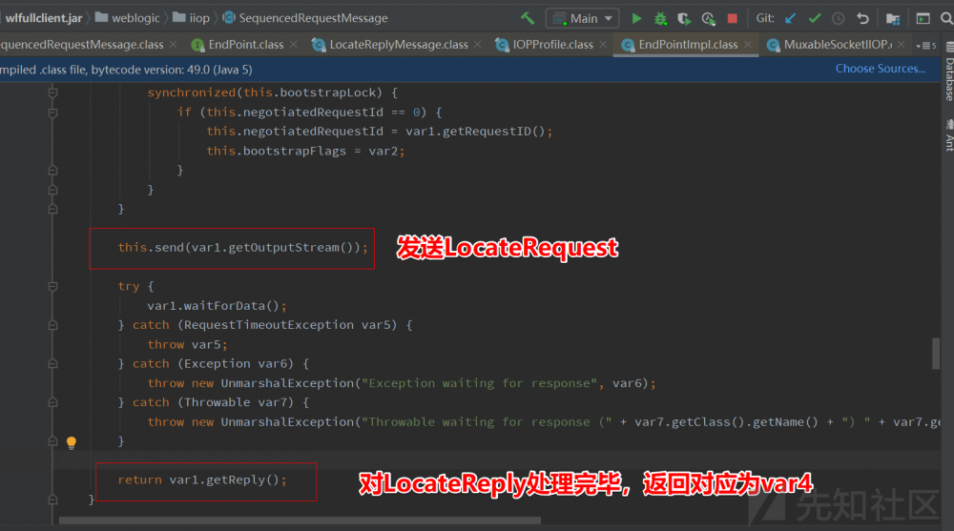Switch to LocateReplyMessage.class tab
Screen dimensions: 954x531
(x=397, y=45)
